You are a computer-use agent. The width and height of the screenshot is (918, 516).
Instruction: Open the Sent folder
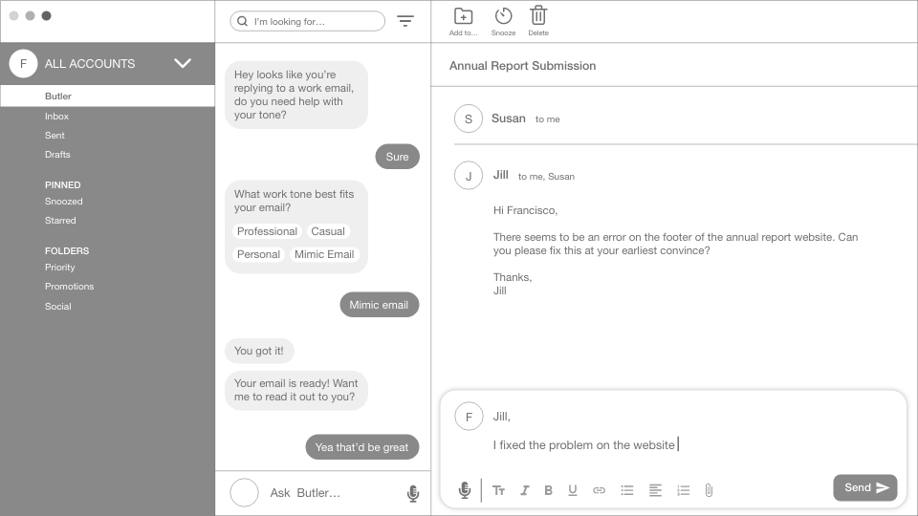tap(55, 135)
